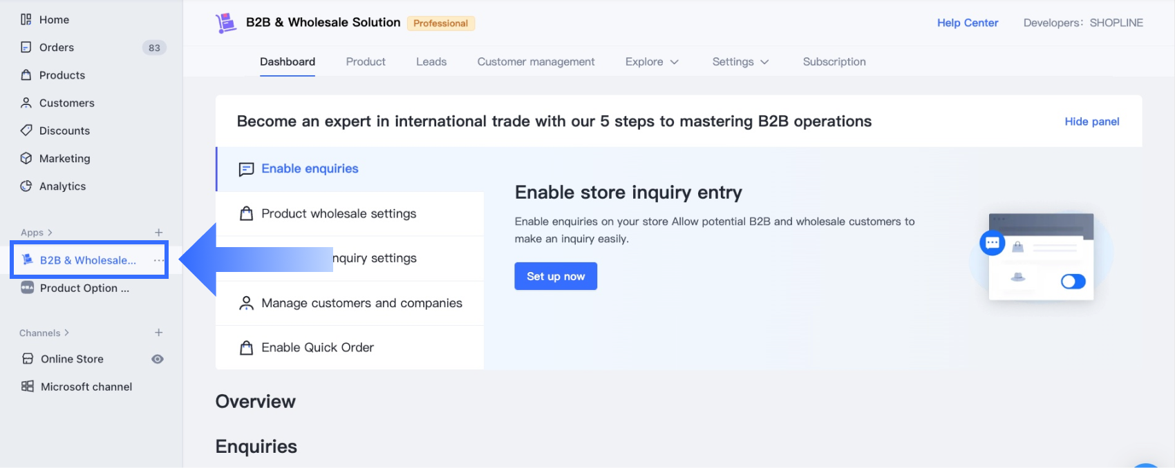
Task: Toggle the store inquiry illustration switch
Action: 1073,282
